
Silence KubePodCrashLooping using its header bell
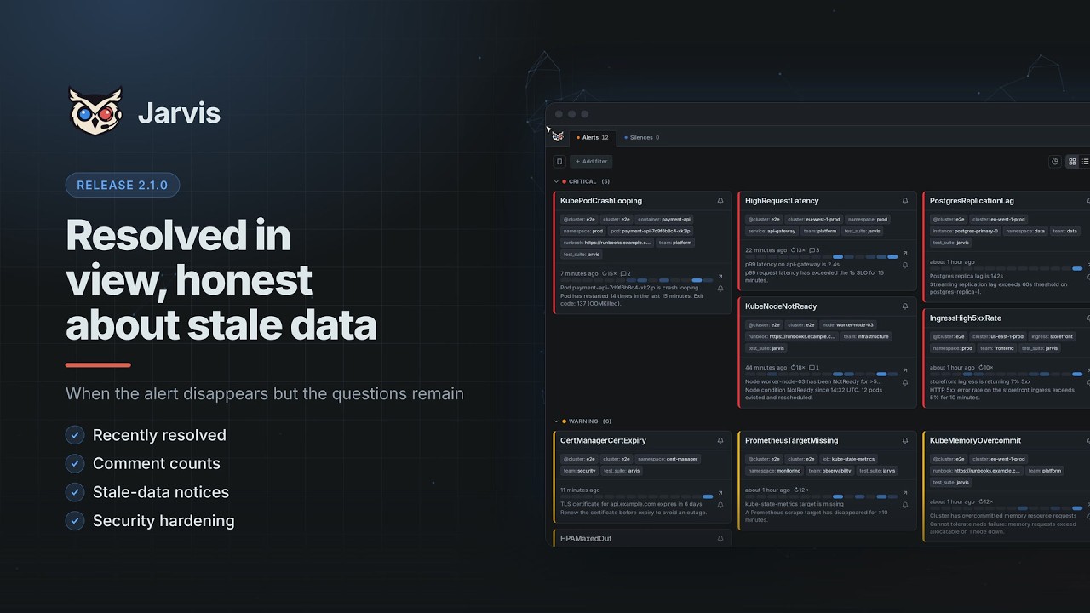720,201
